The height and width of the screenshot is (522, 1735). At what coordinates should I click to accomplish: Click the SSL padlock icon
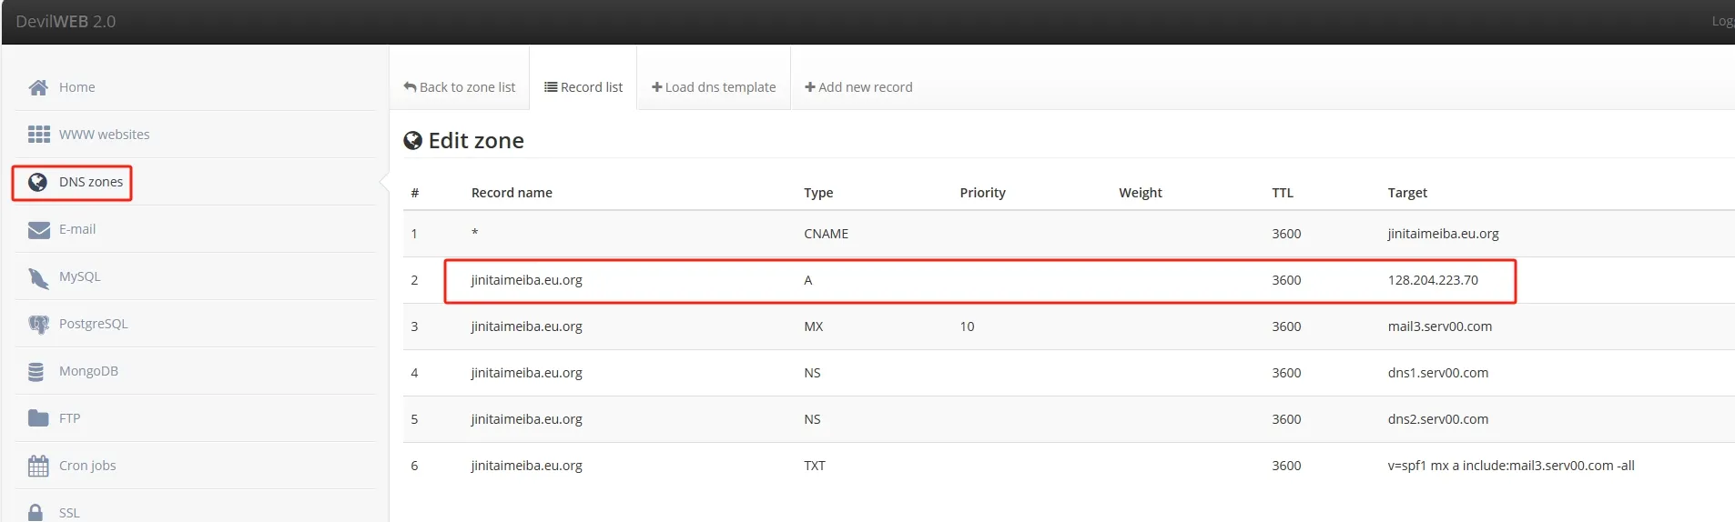pyautogui.click(x=36, y=512)
